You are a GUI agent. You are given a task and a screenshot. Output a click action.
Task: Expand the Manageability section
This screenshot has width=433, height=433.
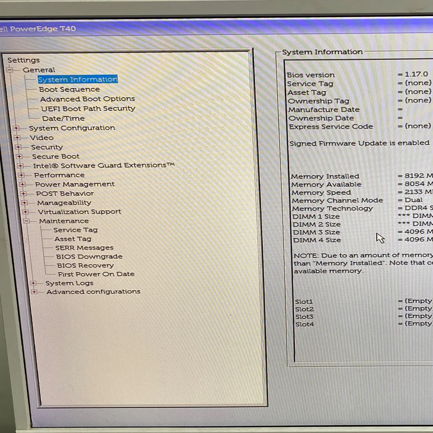coord(24,203)
